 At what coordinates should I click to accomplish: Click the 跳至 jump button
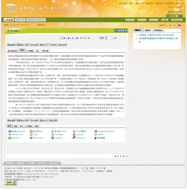[102, 38]
